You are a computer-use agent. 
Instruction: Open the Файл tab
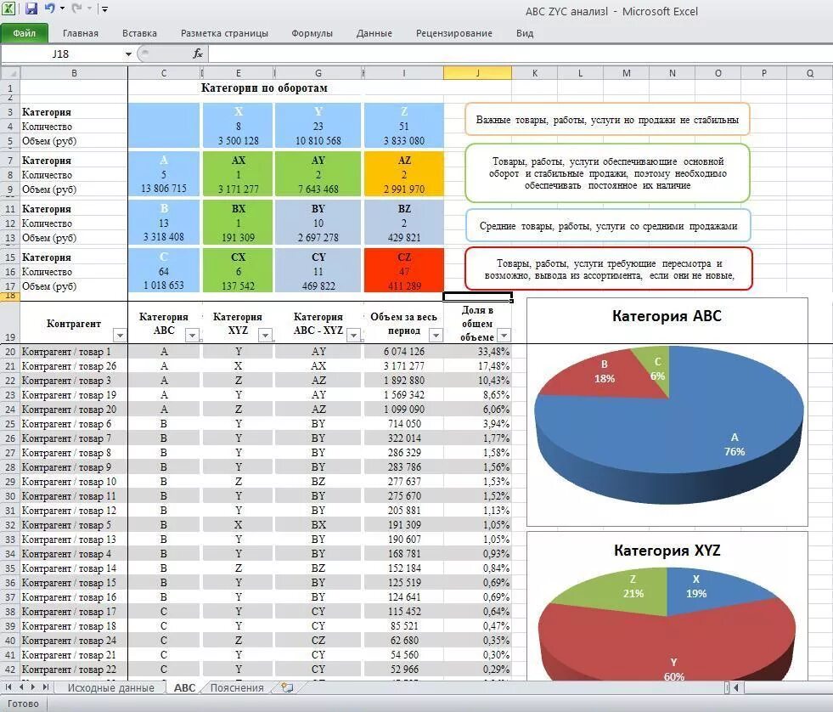click(25, 33)
